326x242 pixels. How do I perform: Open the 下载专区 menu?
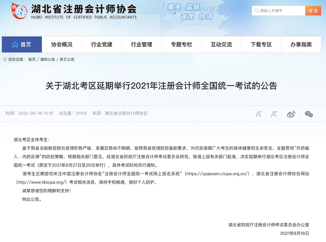[x=261, y=44]
